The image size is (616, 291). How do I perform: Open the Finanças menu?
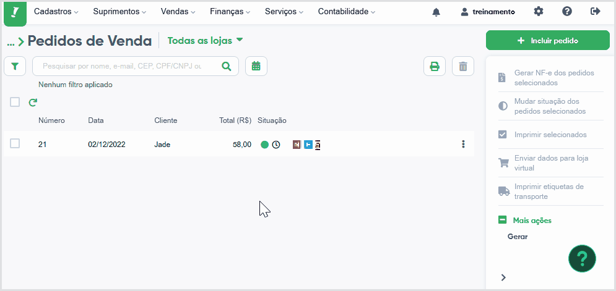pyautogui.click(x=230, y=12)
